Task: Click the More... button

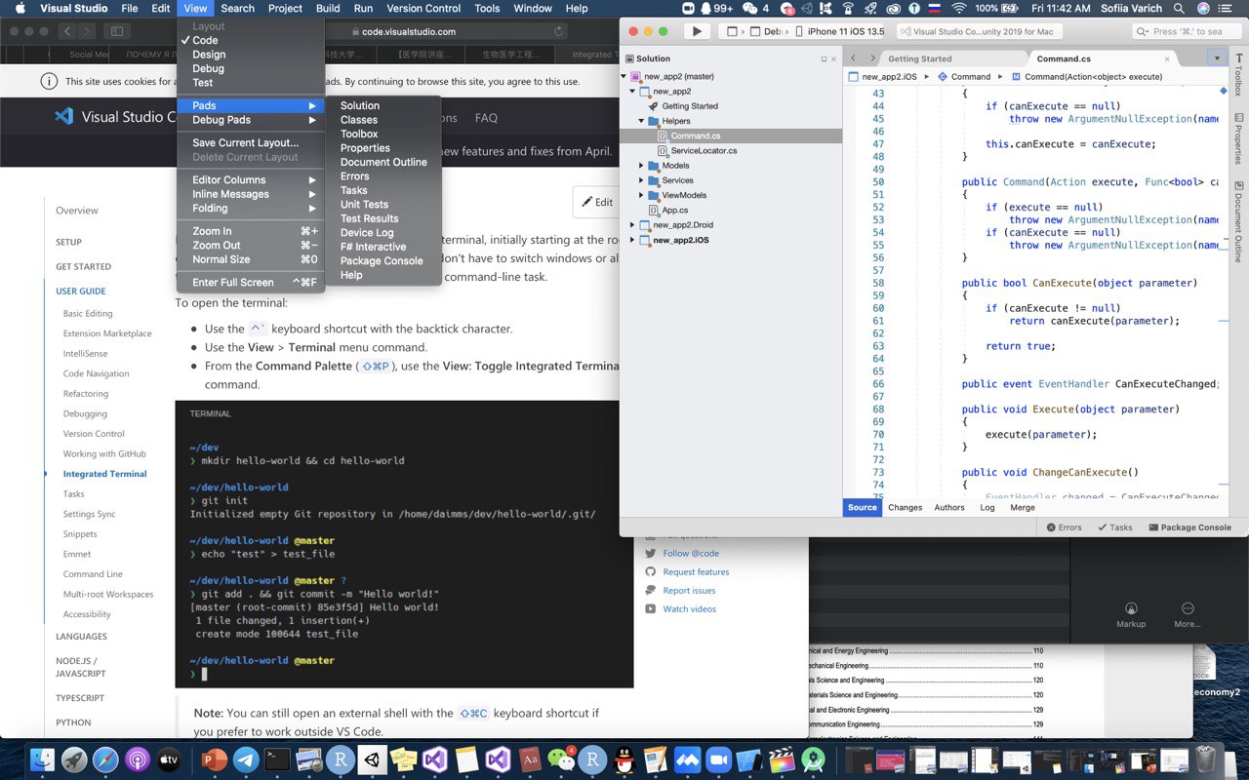Action: [1188, 614]
